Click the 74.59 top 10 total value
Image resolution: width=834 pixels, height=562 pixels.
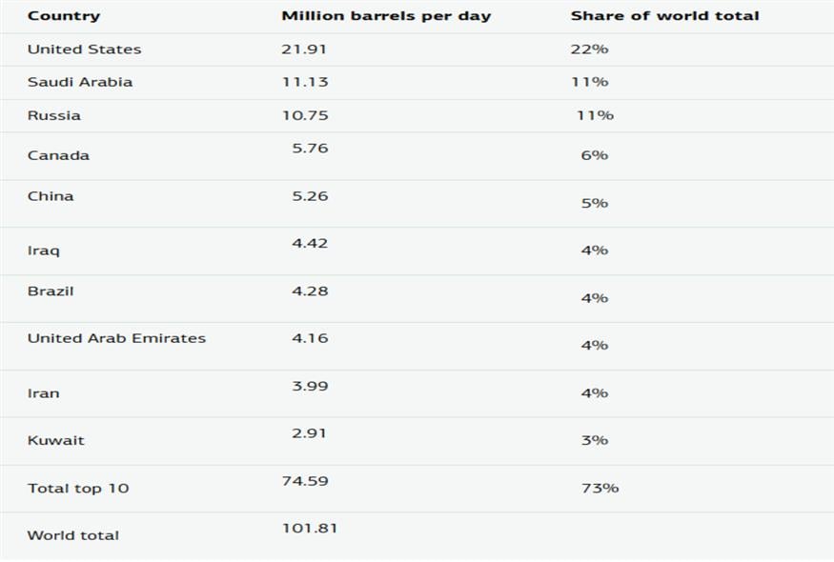[x=305, y=481]
